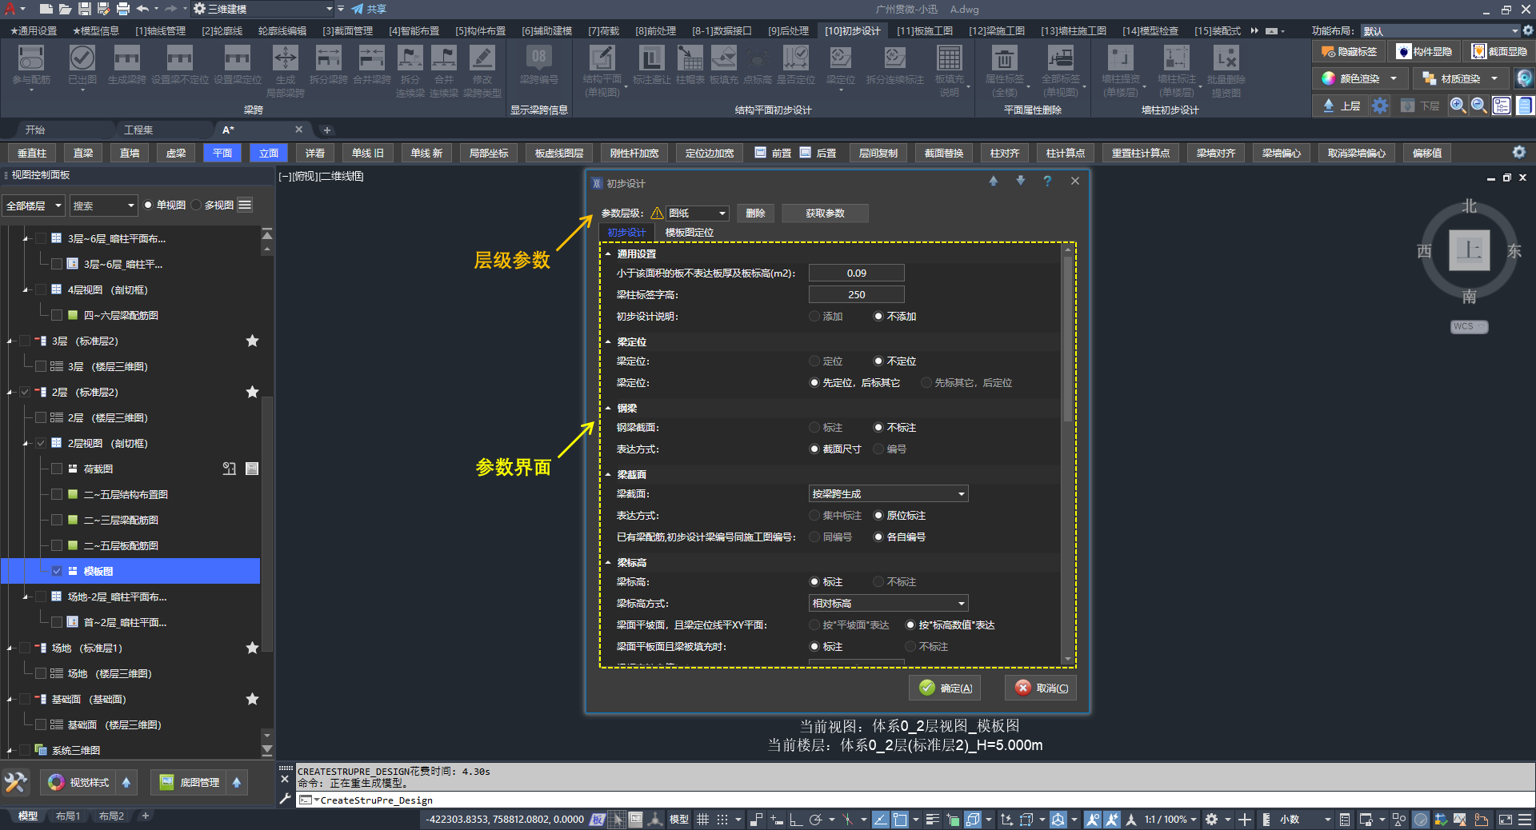Click the 梁跨编号 ribbon icon
The image size is (1536, 830).
click(x=538, y=58)
